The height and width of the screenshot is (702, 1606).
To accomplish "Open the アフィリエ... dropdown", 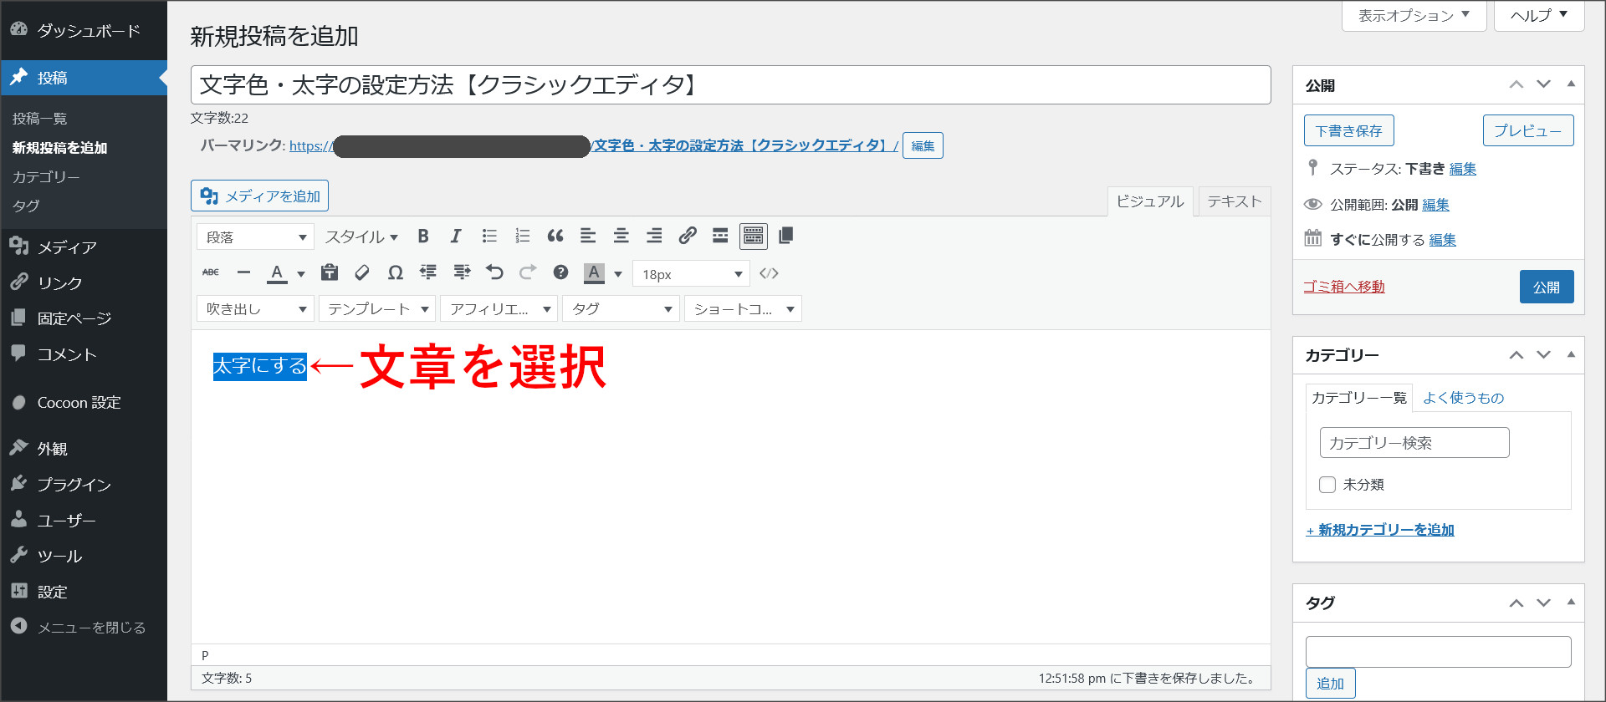I will [499, 309].
